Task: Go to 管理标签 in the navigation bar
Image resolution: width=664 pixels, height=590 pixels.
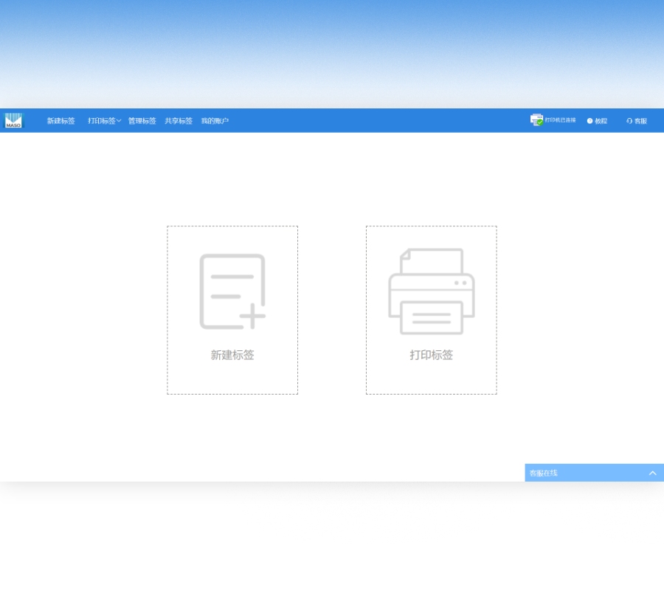Action: [x=142, y=121]
